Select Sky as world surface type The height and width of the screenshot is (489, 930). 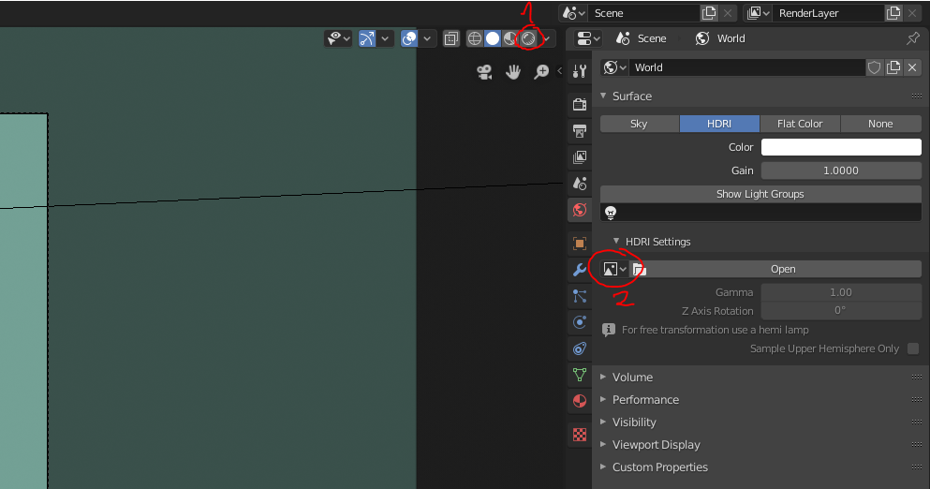pyautogui.click(x=639, y=124)
